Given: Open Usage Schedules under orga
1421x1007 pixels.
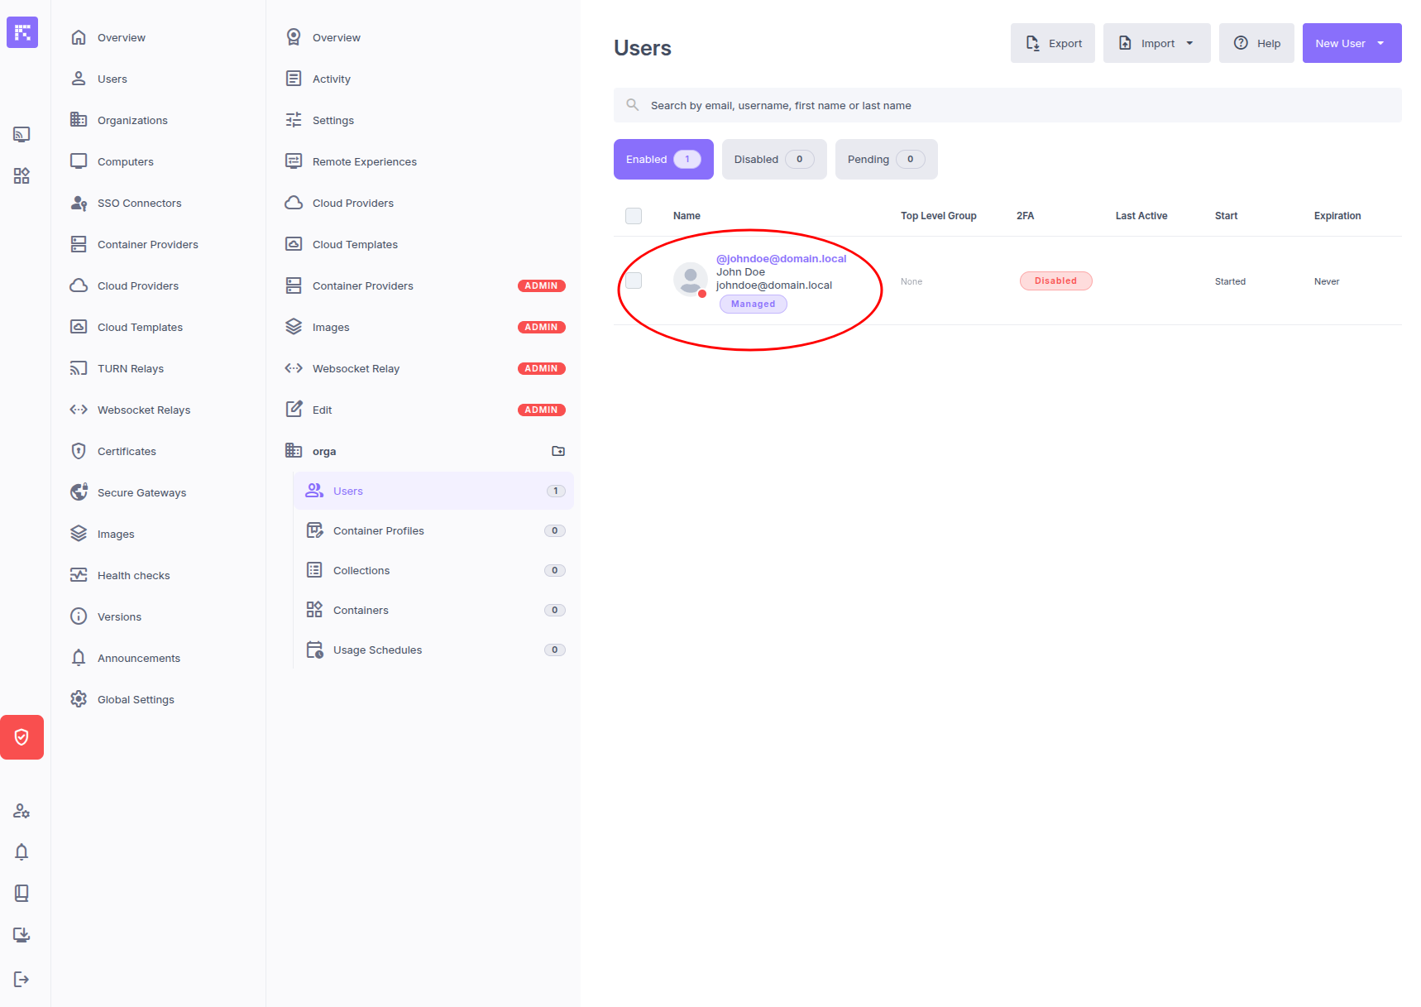Looking at the screenshot, I should click(433, 650).
